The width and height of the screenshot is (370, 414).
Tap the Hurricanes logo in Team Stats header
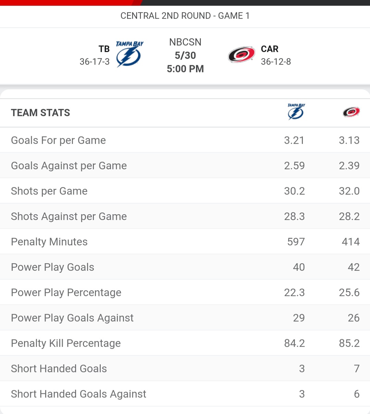351,112
